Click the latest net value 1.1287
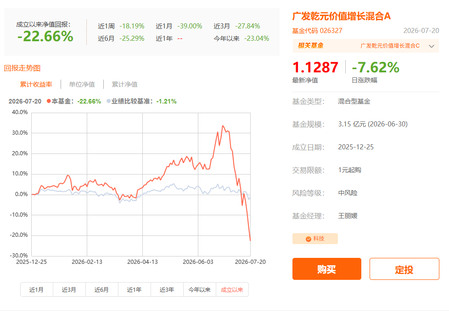449x311 pixels. coord(315,68)
